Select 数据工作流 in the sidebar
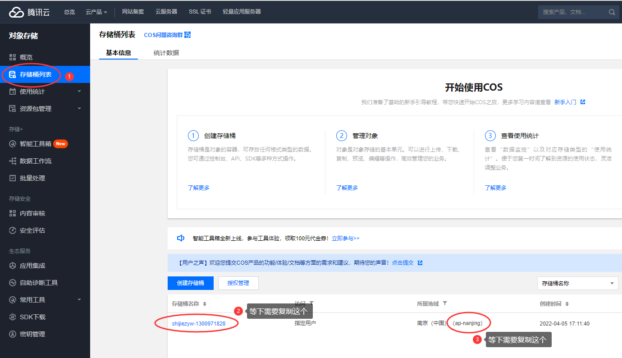 point(45,161)
